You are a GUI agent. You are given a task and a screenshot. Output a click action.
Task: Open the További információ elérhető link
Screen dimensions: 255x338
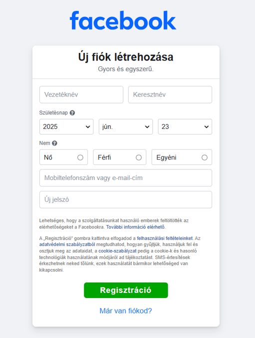click(x=135, y=227)
